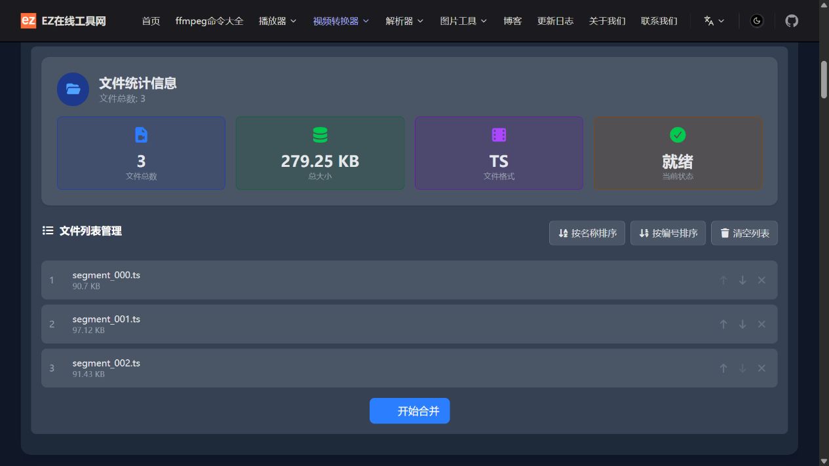Open 更新日志 nav item
The image size is (829, 466).
point(555,21)
